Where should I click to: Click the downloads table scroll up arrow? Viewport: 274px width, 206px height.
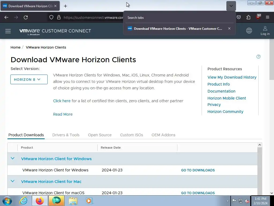pos(260,145)
